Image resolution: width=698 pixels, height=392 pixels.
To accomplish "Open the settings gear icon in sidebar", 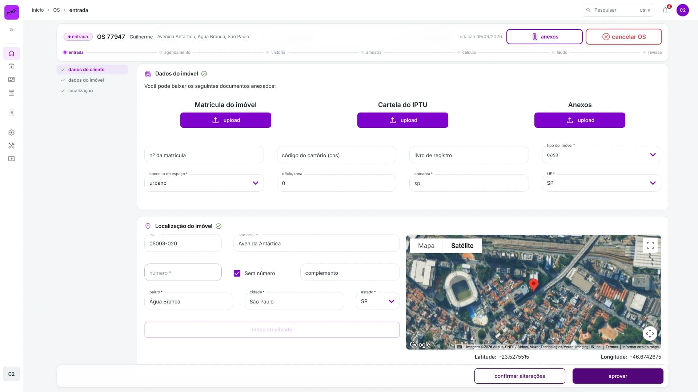I will (11, 132).
